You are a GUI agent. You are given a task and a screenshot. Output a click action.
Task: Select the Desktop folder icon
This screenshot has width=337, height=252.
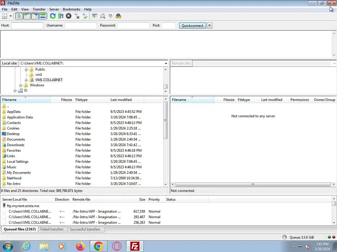(x=4, y=134)
